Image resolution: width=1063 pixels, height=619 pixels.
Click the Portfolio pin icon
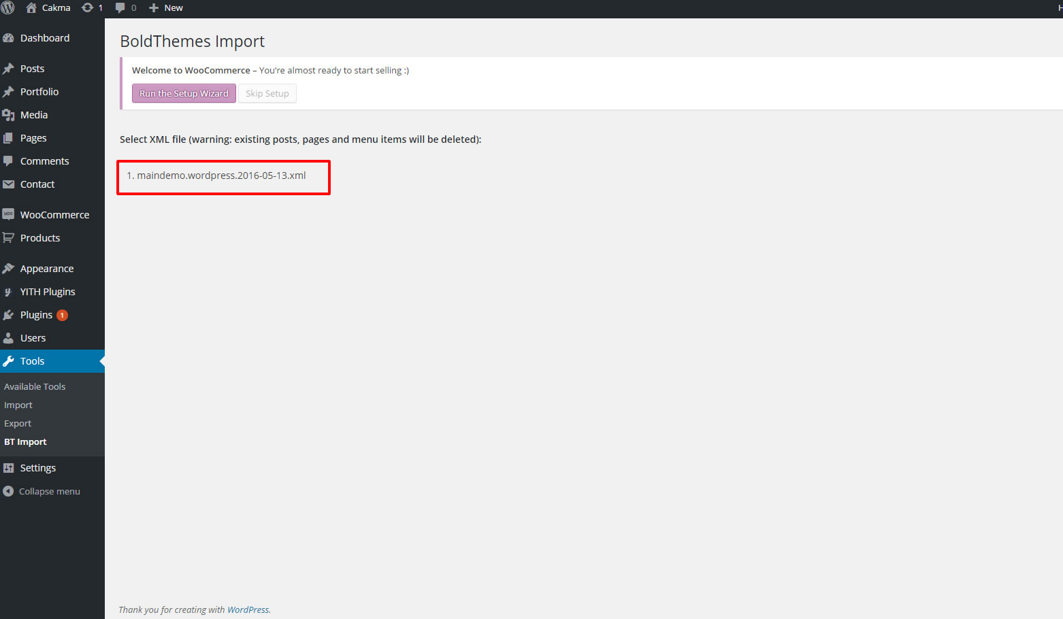pos(8,92)
